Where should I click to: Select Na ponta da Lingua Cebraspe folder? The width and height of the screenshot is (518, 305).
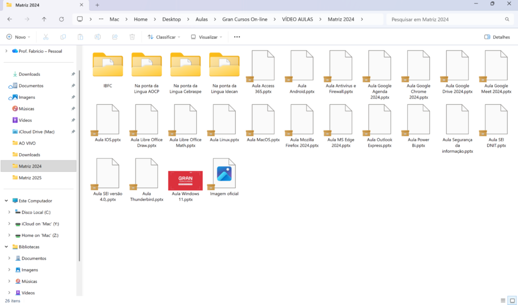185,73
